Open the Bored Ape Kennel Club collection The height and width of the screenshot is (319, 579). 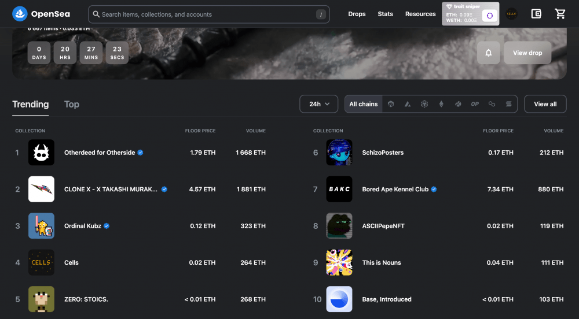click(395, 189)
